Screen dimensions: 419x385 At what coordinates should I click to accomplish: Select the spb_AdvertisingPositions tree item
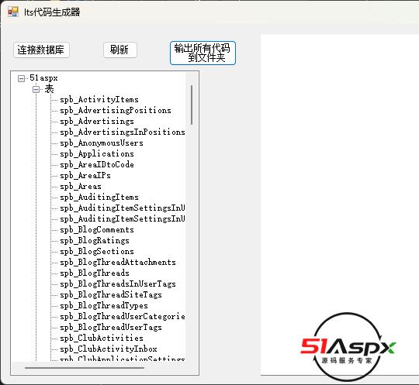[x=116, y=111]
